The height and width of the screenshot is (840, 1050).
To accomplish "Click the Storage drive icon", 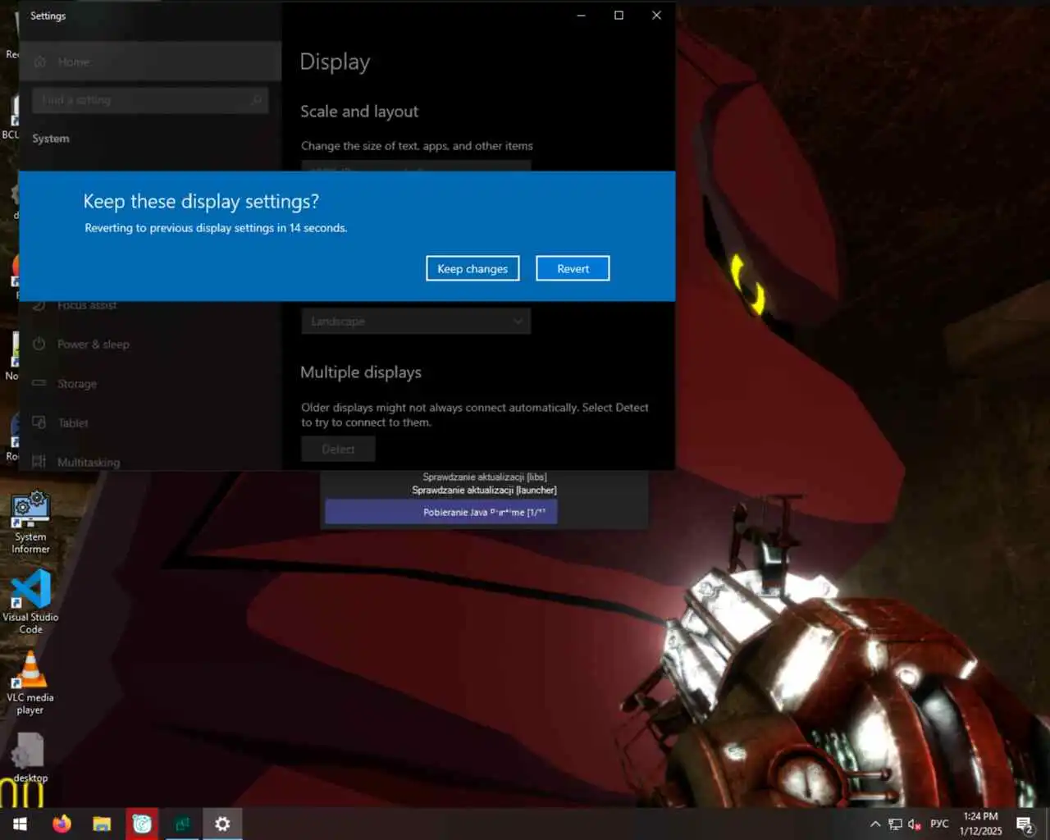I will 39,383.
